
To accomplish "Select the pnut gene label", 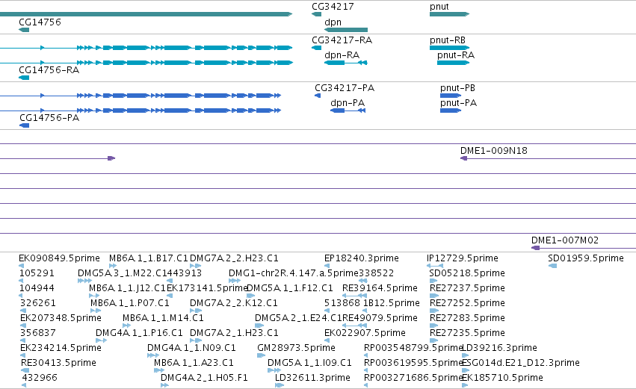I will pos(439,7).
